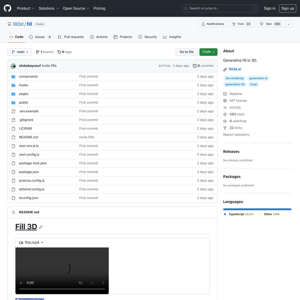Open the Actions tab

pos(99,37)
